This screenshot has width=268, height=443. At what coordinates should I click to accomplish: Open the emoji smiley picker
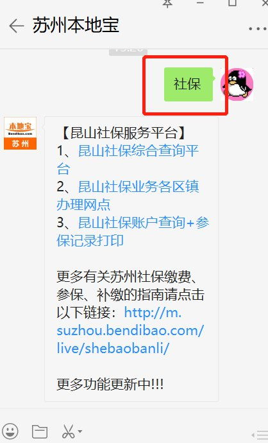[10, 431]
